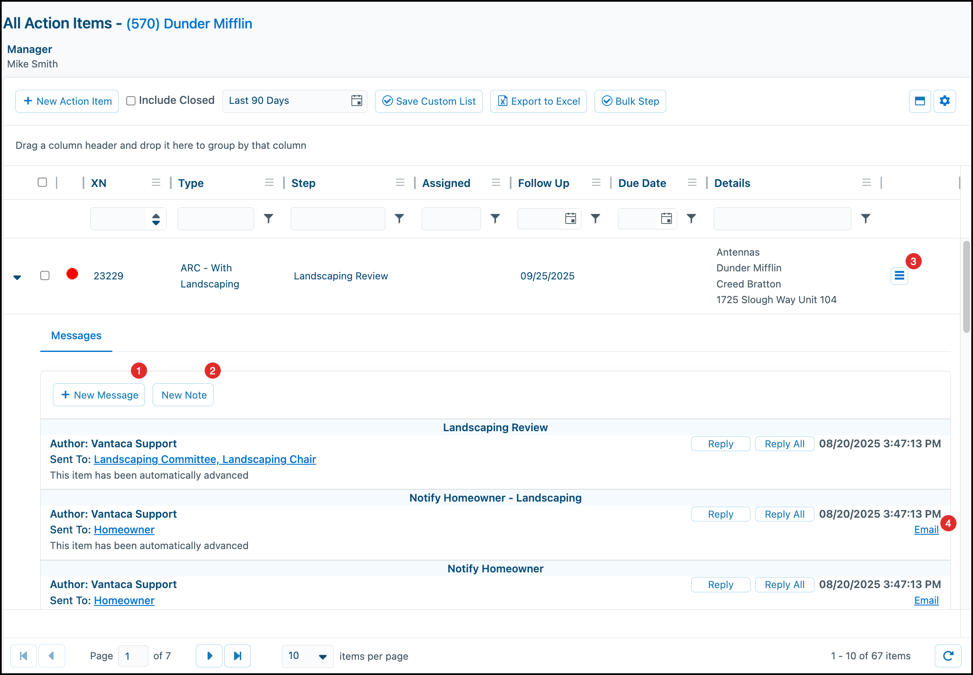Click the Step column filter funnel
The width and height of the screenshot is (973, 675).
click(x=399, y=218)
